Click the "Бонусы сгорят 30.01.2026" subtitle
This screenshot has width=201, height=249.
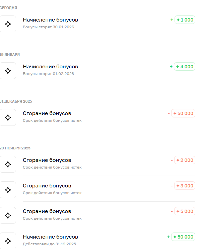pos(48,27)
